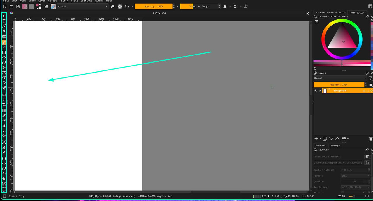Open the layer filter funnel button
Screen dimensions: 373x201
pos(371,78)
